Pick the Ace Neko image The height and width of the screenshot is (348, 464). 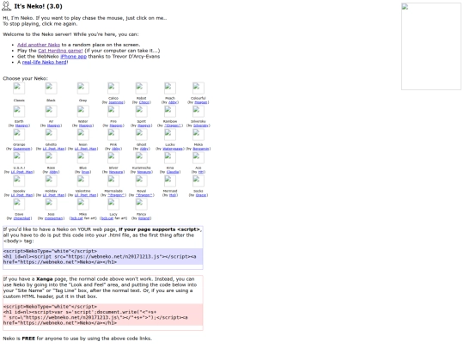click(198, 158)
